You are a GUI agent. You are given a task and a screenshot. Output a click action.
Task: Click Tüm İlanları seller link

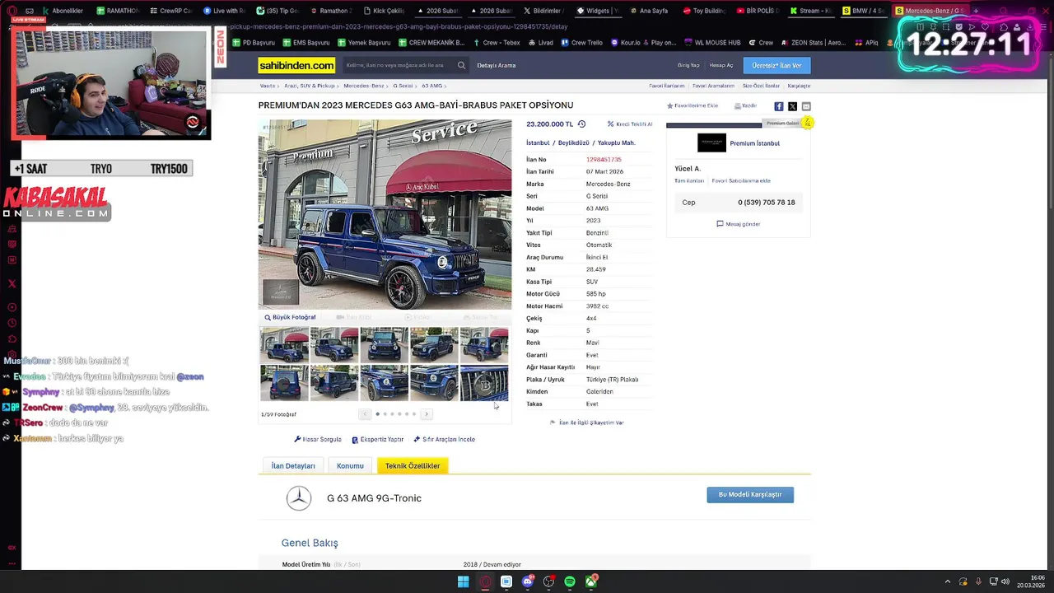689,180
